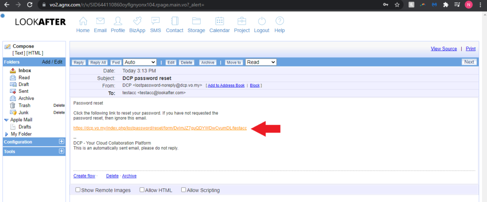Expand the Configuration section

tap(61, 142)
